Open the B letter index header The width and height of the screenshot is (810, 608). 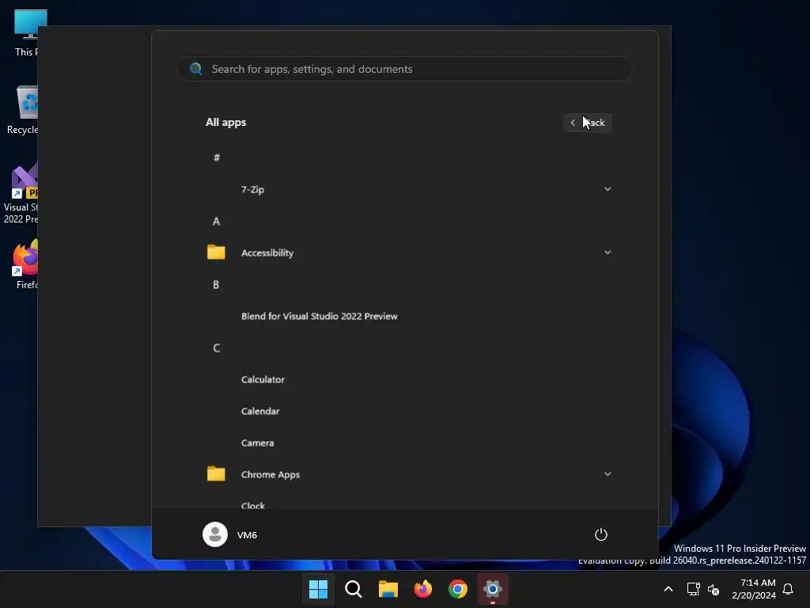216,285
